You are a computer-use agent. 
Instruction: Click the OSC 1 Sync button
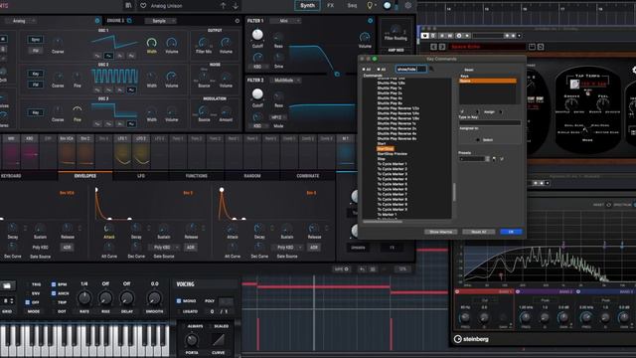pos(36,40)
